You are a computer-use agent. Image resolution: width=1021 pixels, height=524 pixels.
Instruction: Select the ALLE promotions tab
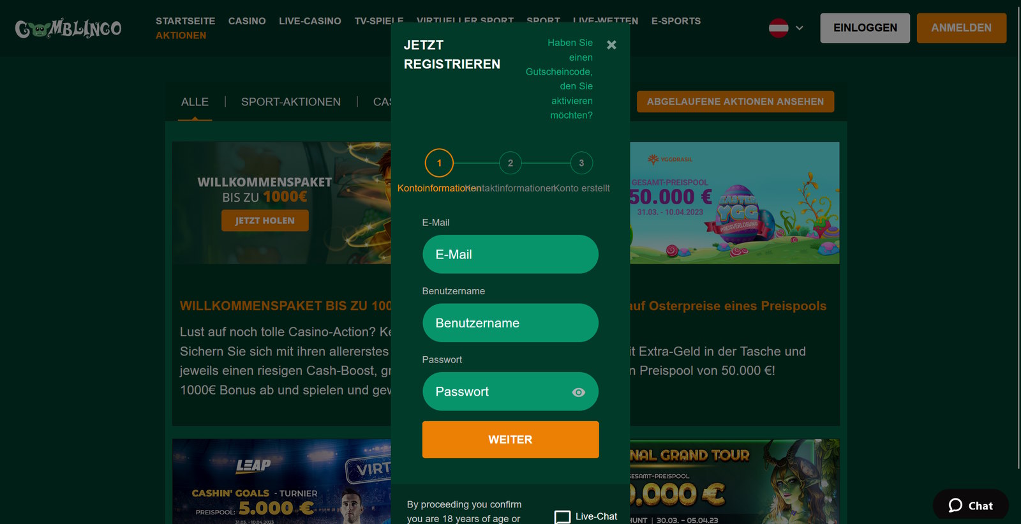[195, 101]
